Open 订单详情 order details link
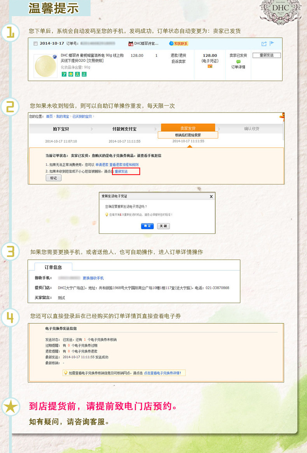Screen dimensions: 307x453 (x=238, y=67)
